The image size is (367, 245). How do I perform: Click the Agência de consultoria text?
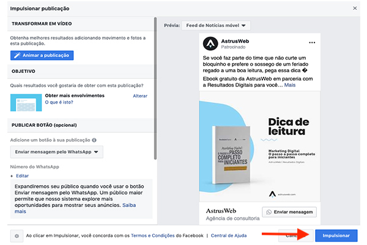pyautogui.click(x=232, y=218)
